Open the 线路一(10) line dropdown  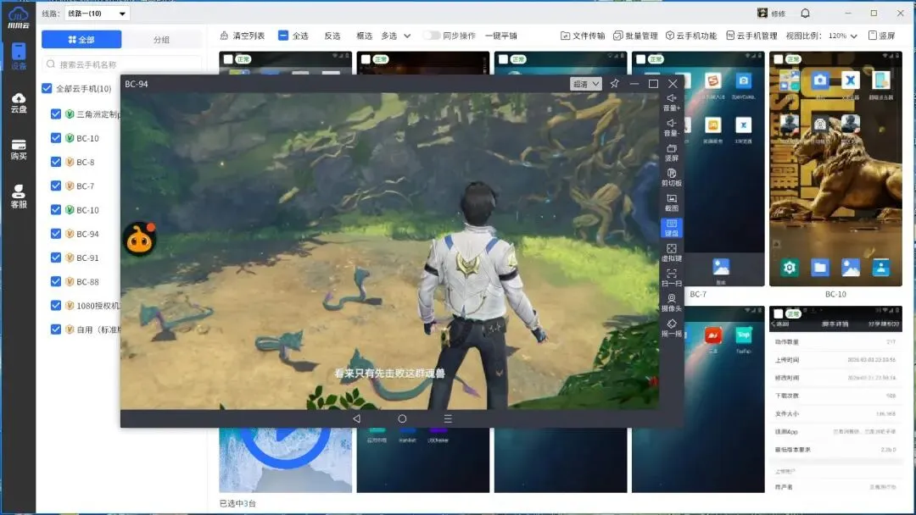point(97,14)
